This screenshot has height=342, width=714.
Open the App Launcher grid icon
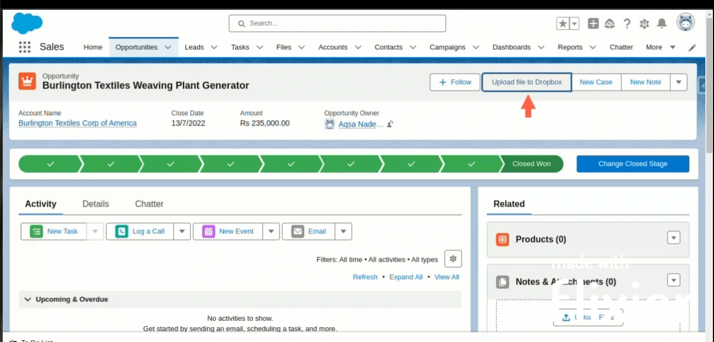point(25,47)
